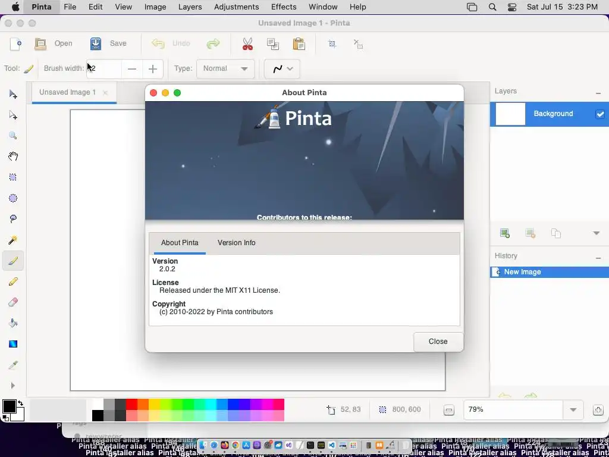Select the Ellipse Select tool
Image resolution: width=609 pixels, height=457 pixels.
pos(13,198)
